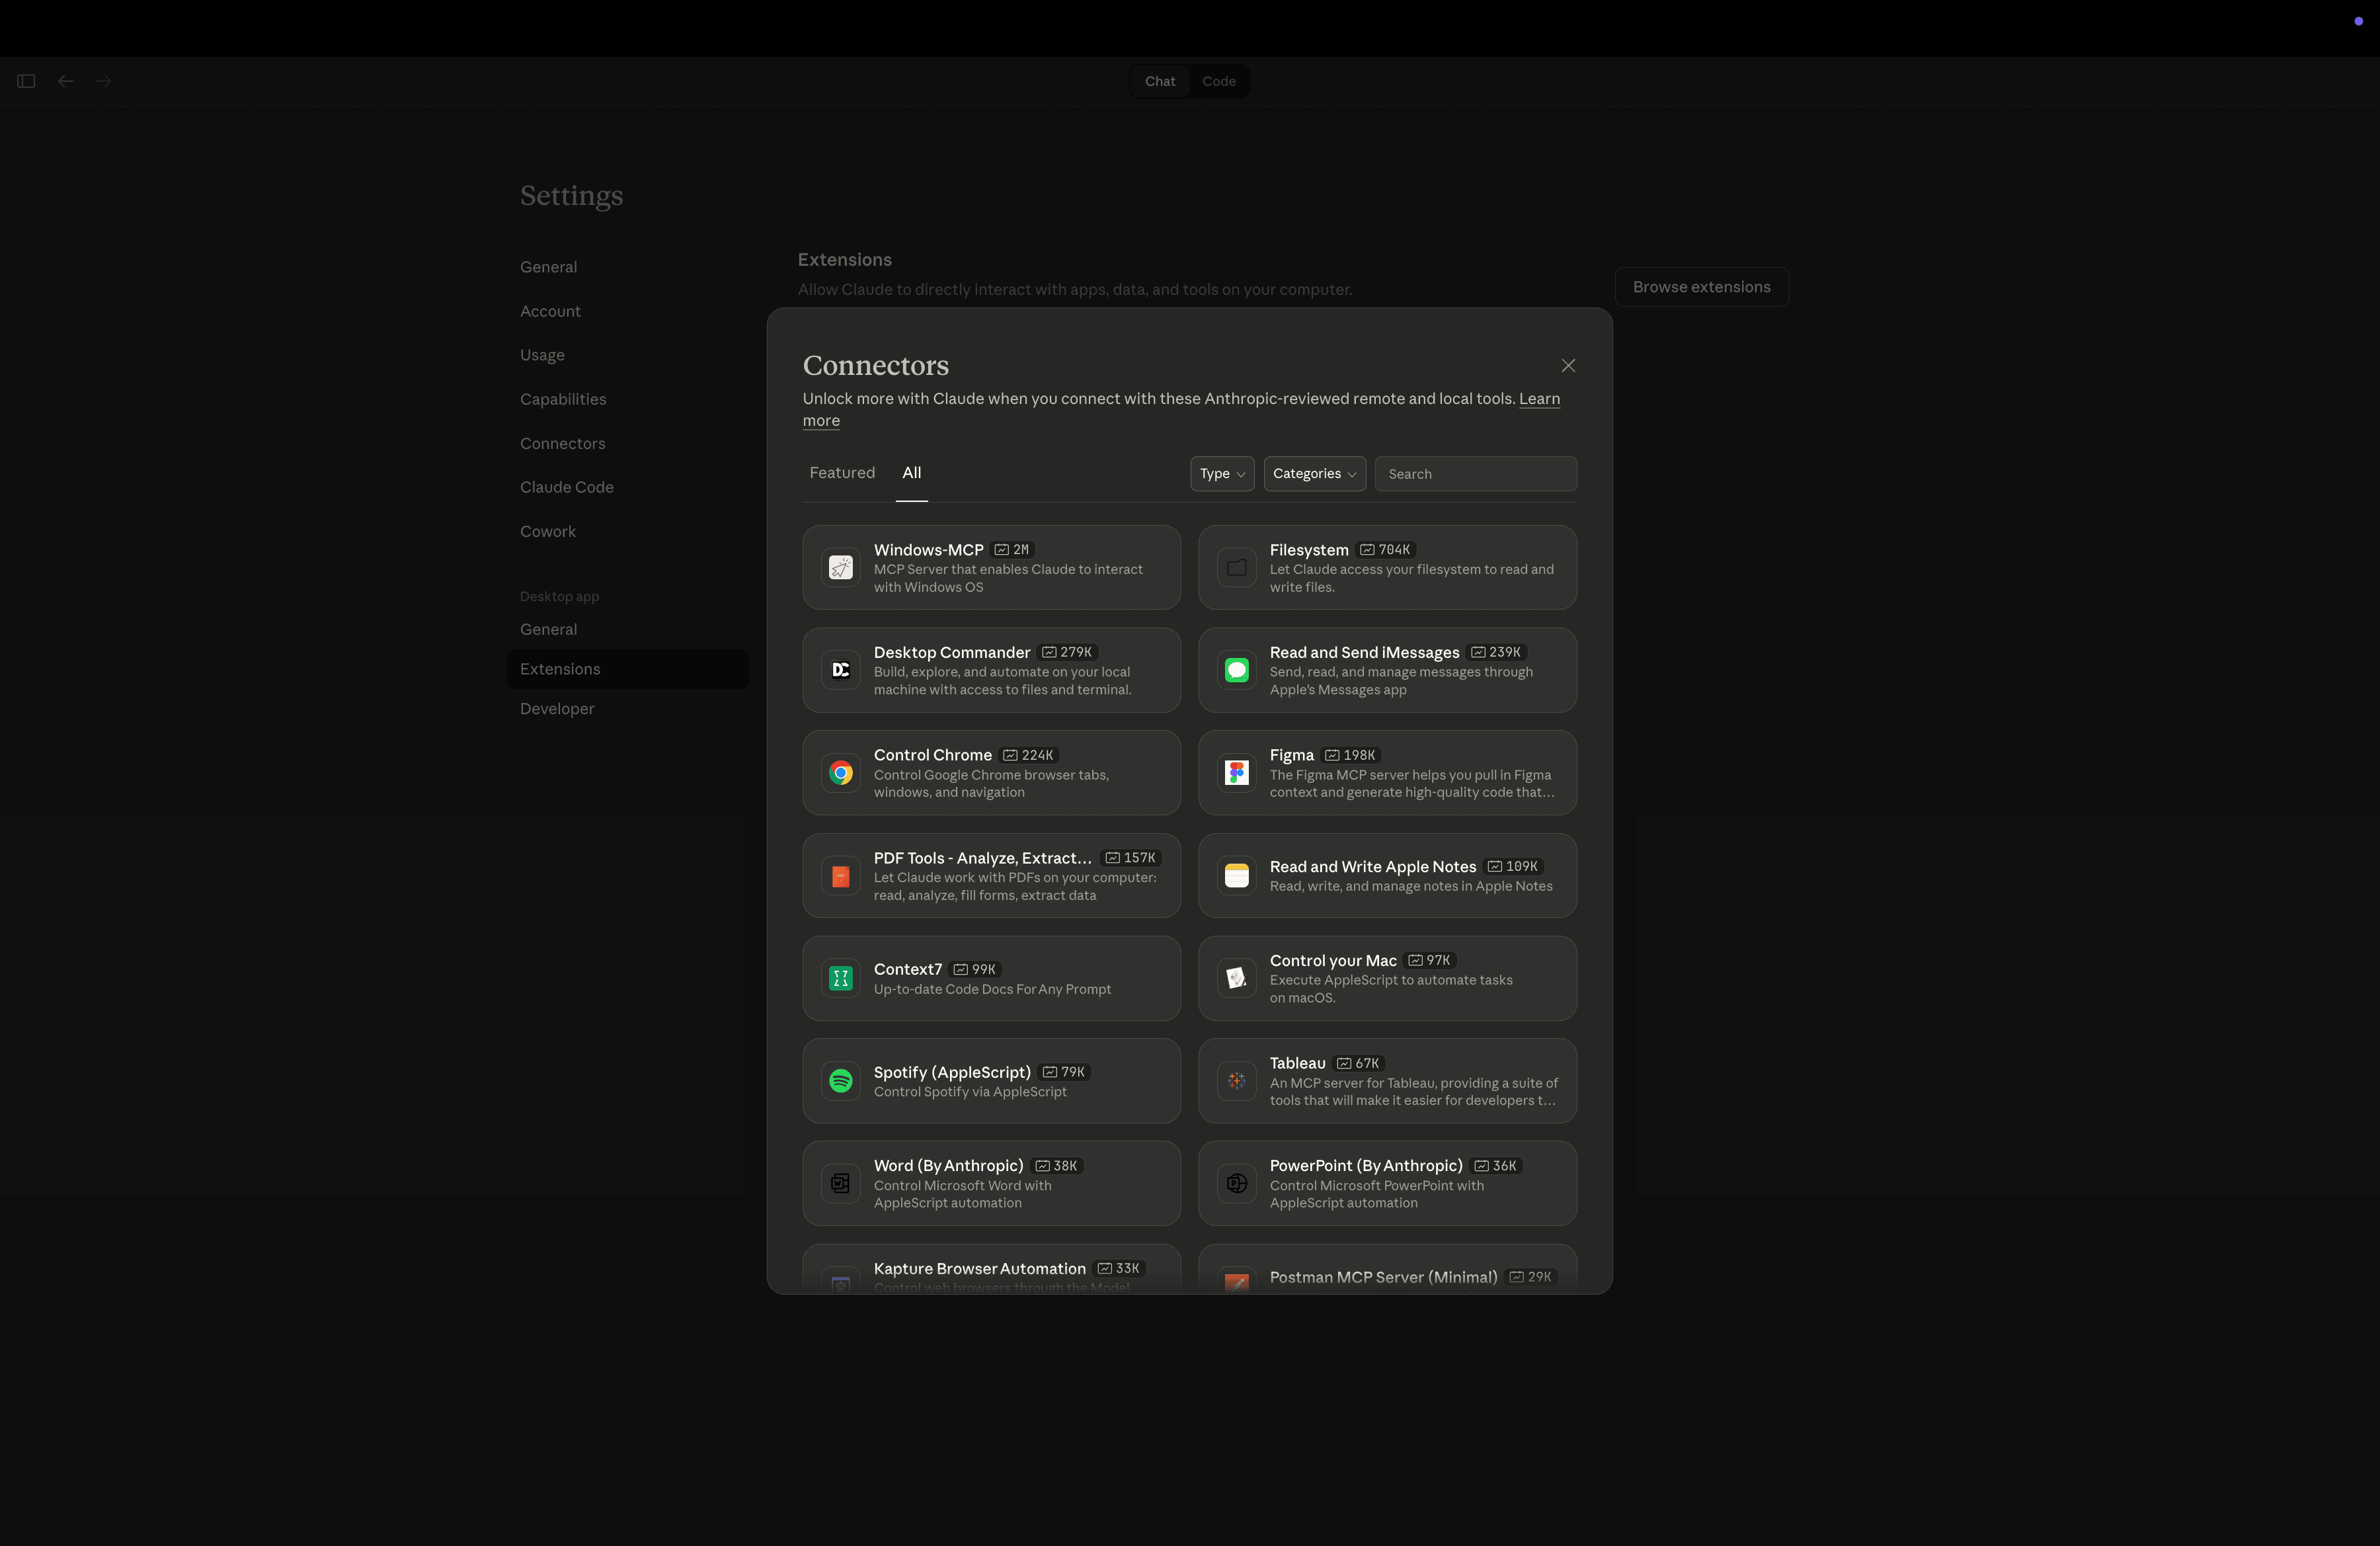Open the Claude Code settings section

coord(566,487)
